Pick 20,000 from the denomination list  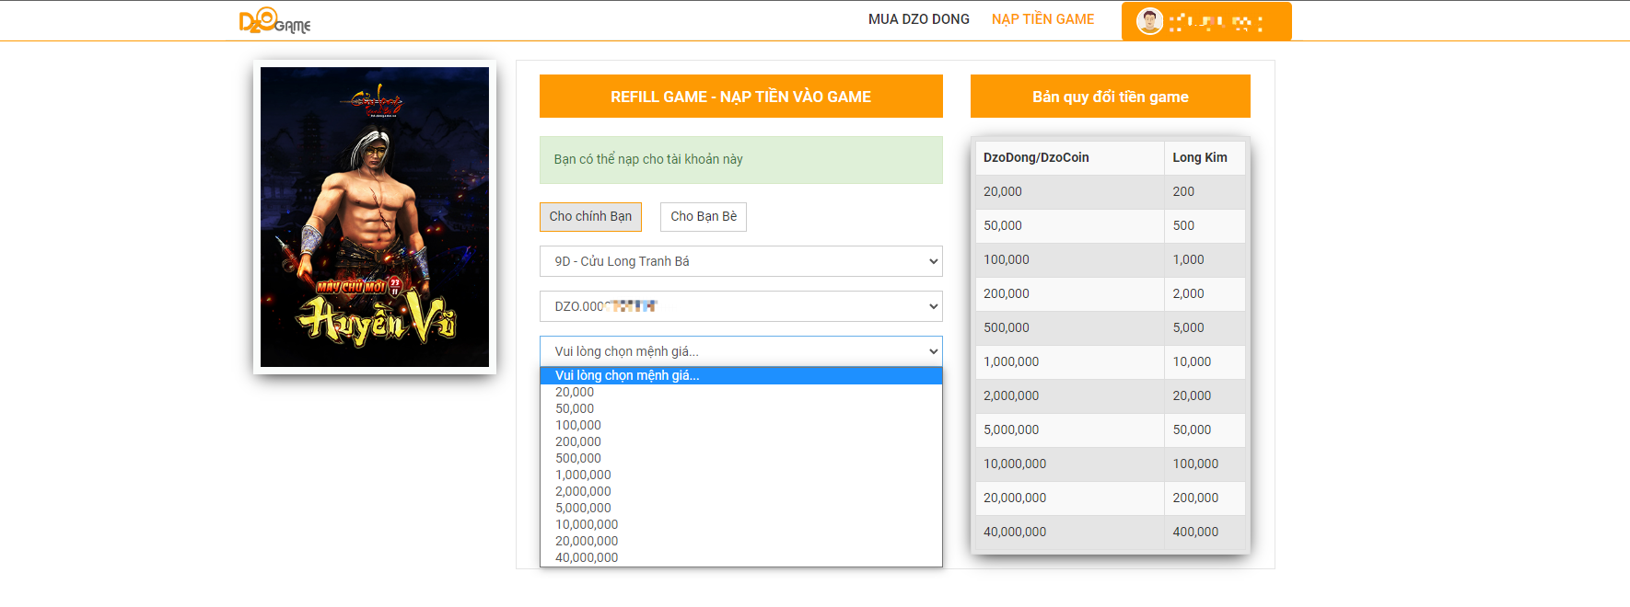pos(741,392)
